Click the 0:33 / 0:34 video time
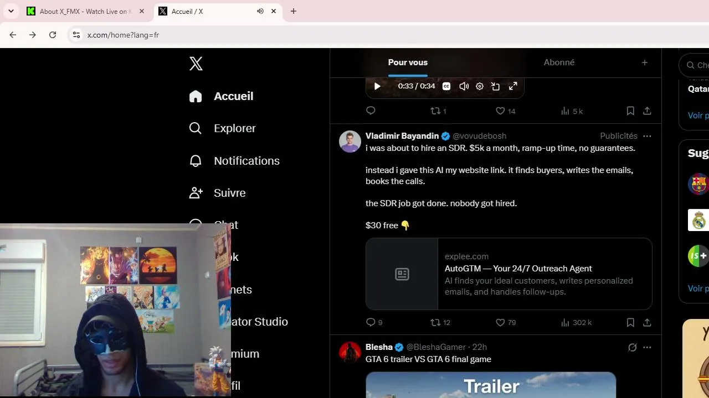Viewport: 709px width, 398px height. pos(417,86)
